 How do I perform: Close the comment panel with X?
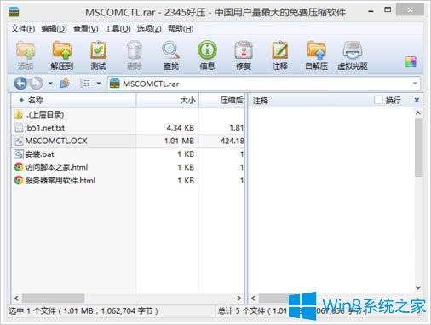tap(417, 100)
